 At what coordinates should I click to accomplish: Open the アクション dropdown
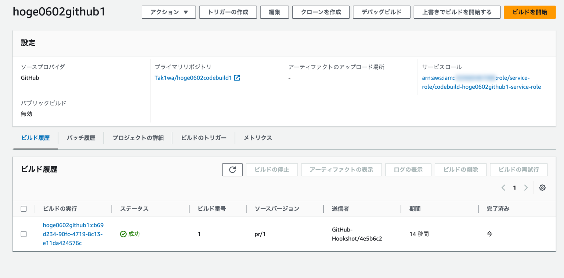(x=169, y=12)
